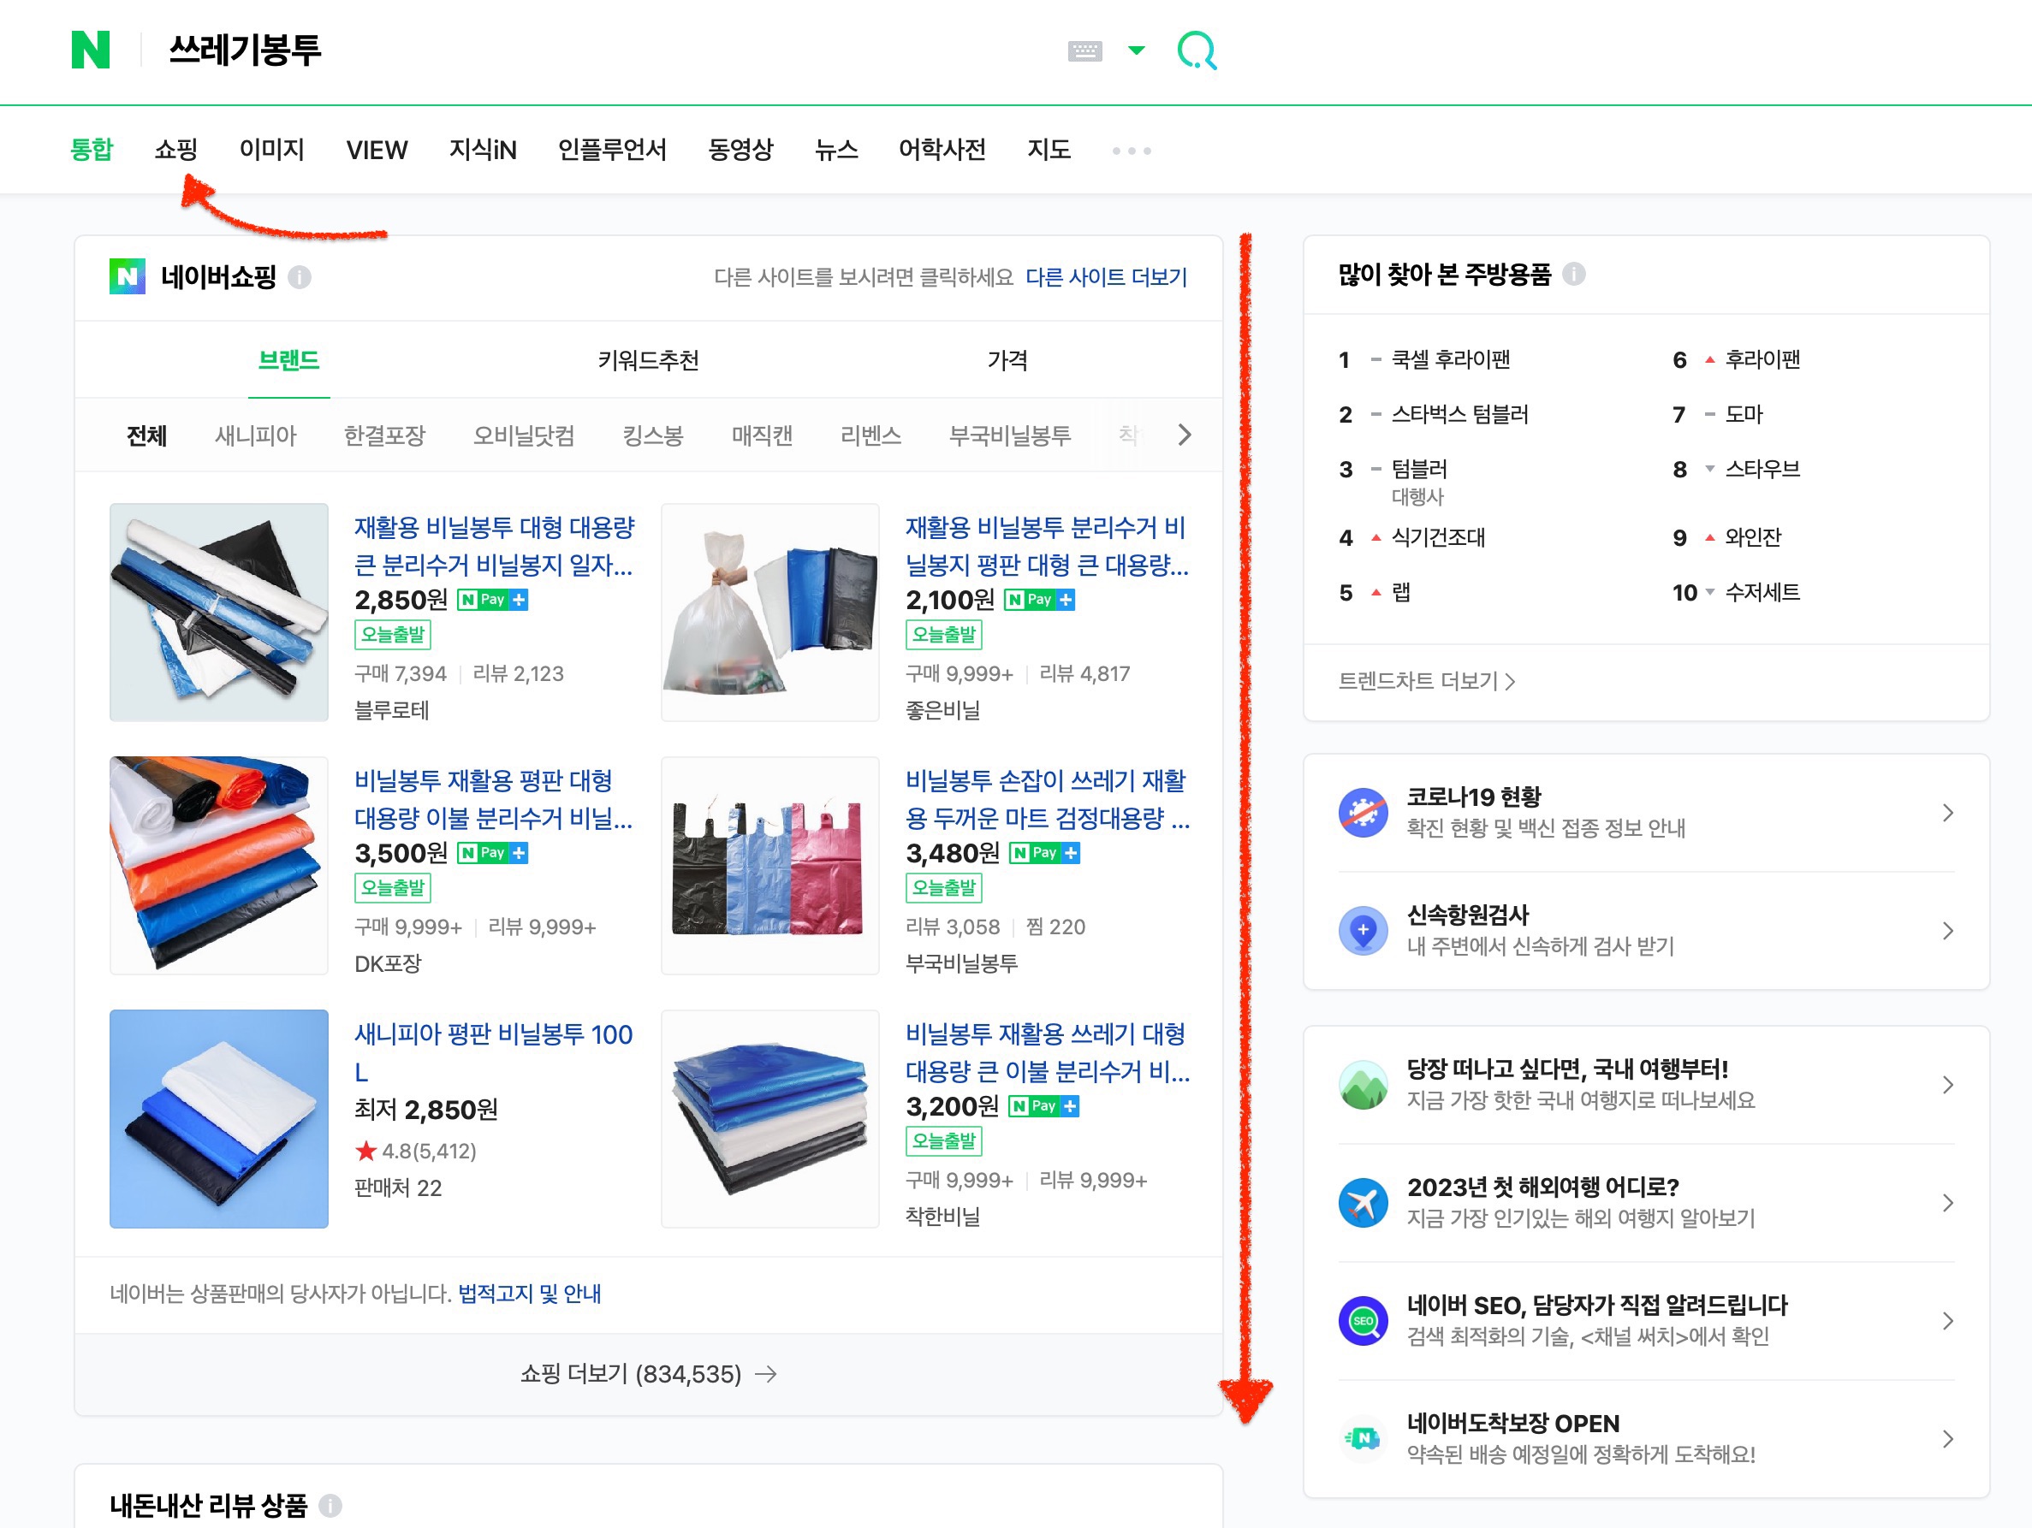Open the 좋은비닐 product thumbnail
2032x1528 pixels.
click(769, 613)
